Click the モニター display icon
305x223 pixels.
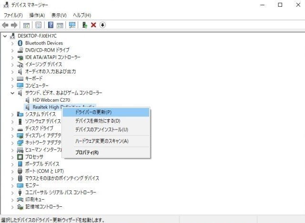pyautogui.click(x=20, y=185)
